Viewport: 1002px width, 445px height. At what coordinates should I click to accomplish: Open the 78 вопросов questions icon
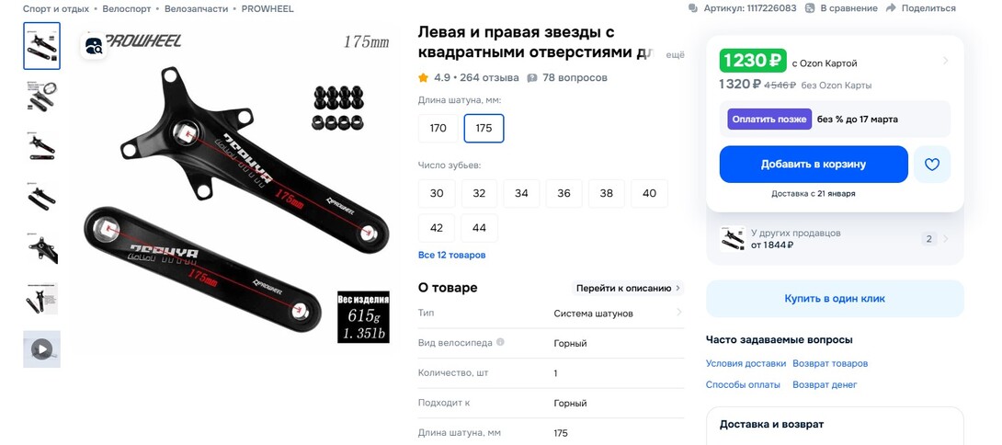click(531, 78)
